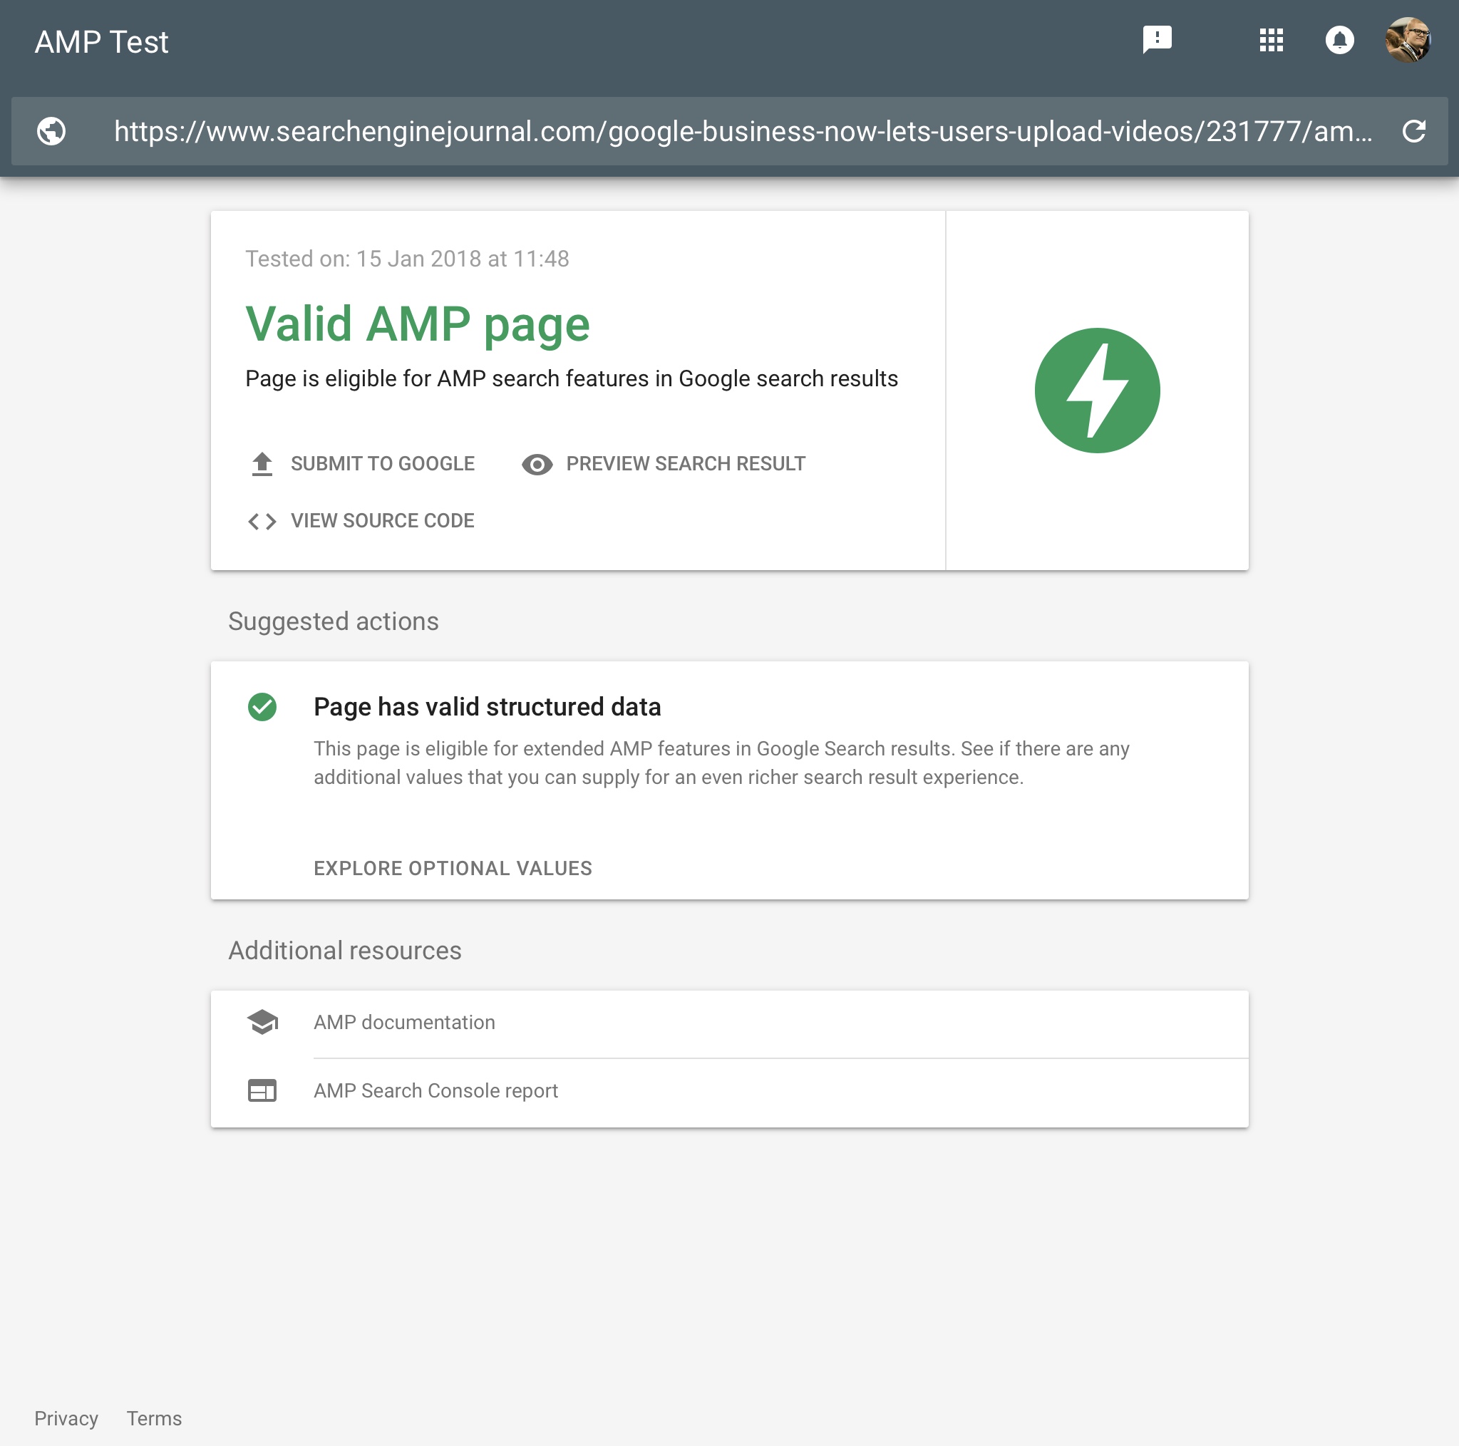Click the AMP Test title
The width and height of the screenshot is (1459, 1446).
(102, 42)
